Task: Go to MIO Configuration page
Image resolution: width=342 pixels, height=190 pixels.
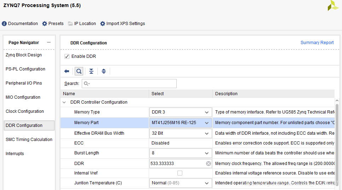Action: [x=23, y=97]
